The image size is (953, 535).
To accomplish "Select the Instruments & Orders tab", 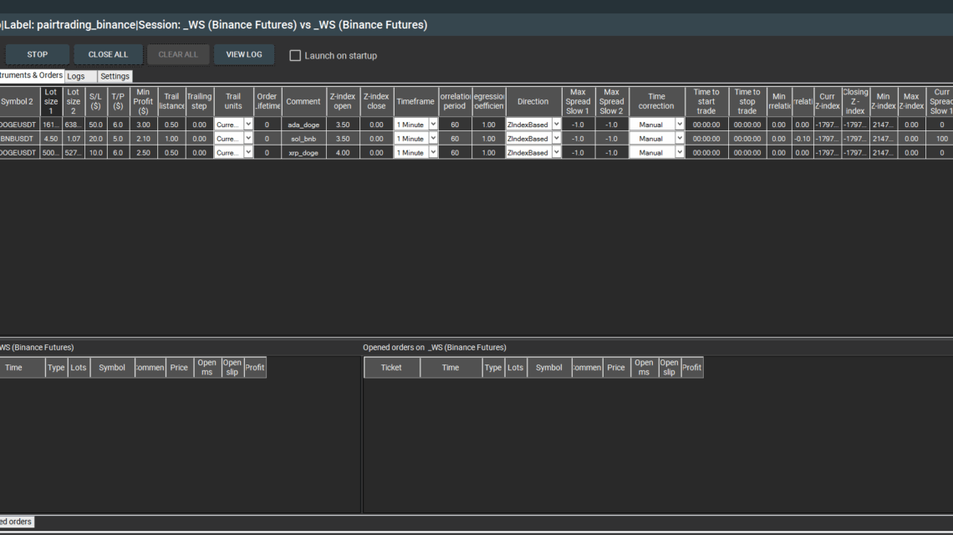I will point(32,75).
